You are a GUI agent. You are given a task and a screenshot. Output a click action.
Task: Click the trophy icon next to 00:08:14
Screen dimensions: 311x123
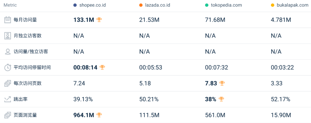pos(102,67)
